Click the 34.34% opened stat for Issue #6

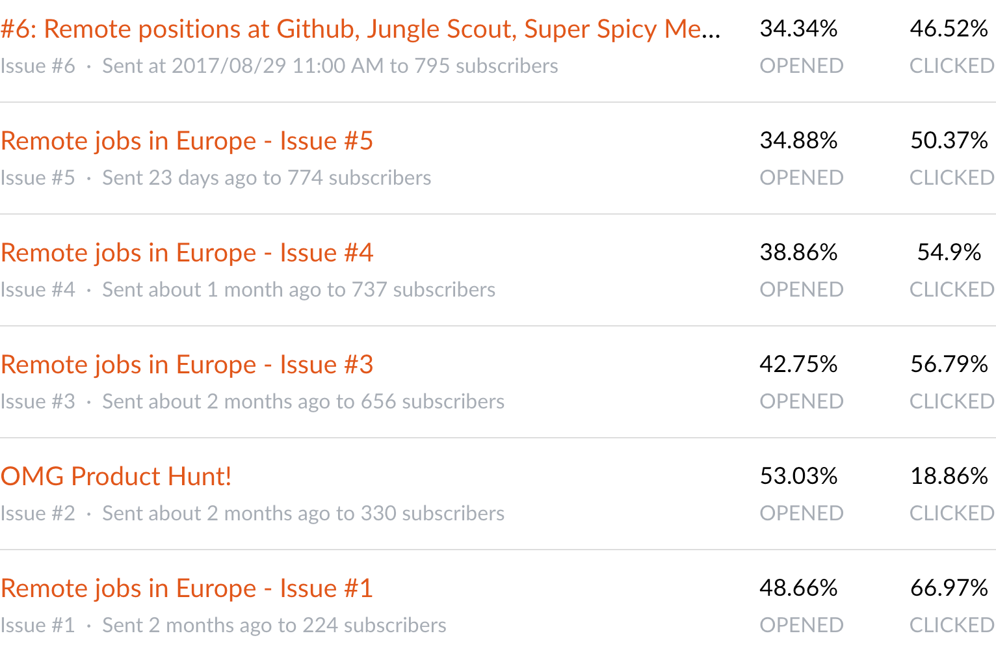[x=799, y=29]
